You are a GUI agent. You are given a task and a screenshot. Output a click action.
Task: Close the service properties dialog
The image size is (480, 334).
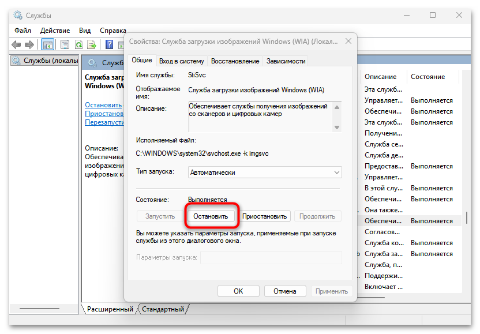point(348,42)
